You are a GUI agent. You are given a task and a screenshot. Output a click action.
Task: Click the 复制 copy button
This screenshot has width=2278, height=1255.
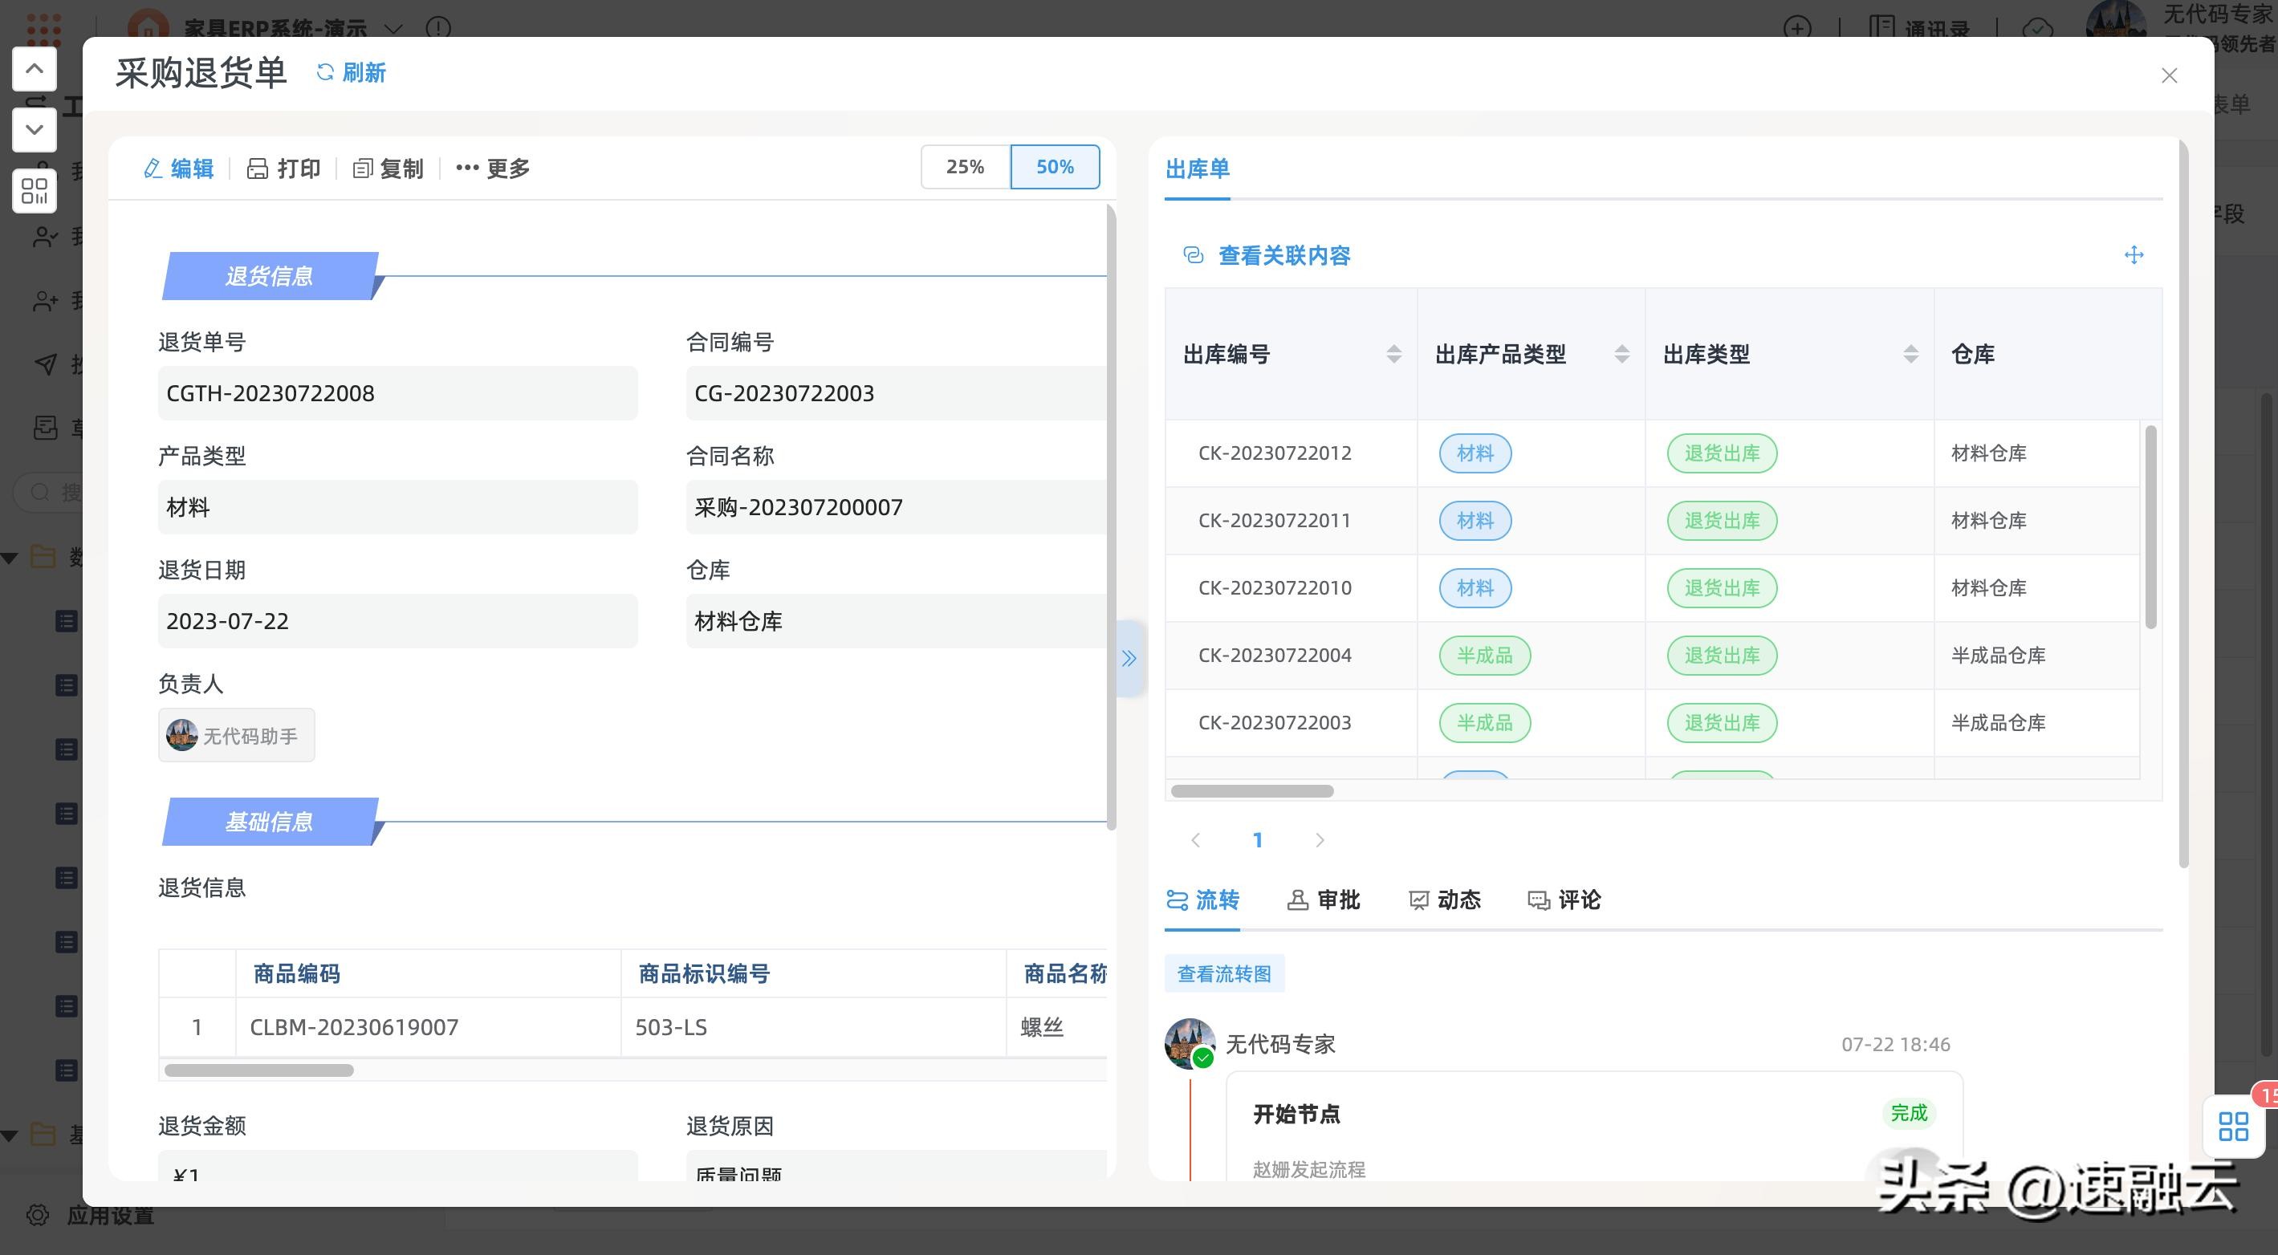[388, 168]
